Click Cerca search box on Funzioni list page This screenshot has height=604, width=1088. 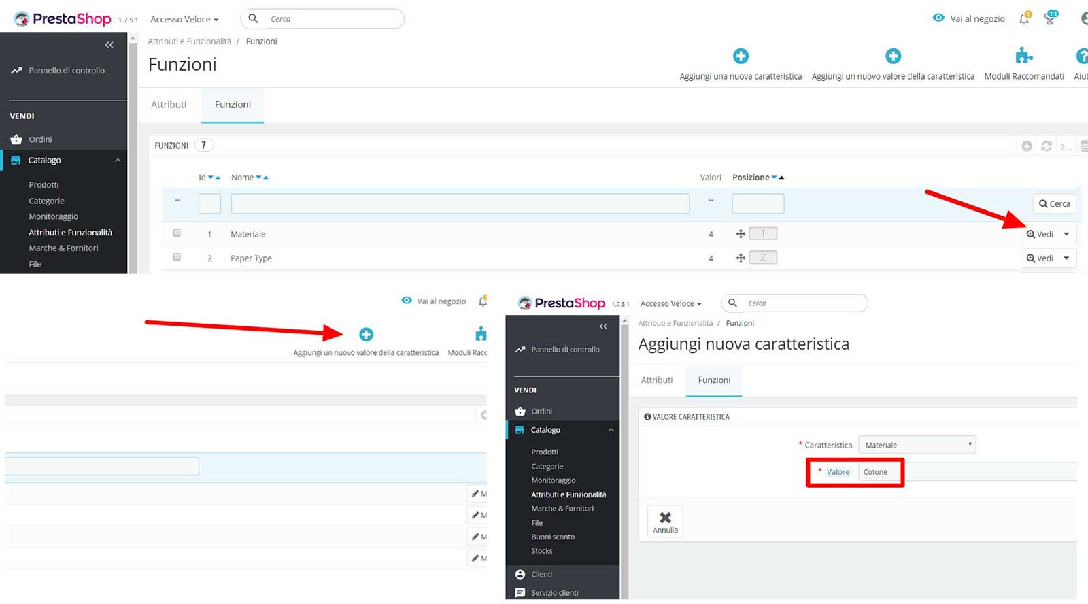tap(322, 19)
